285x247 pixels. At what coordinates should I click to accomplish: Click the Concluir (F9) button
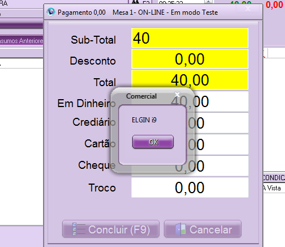coord(111,229)
